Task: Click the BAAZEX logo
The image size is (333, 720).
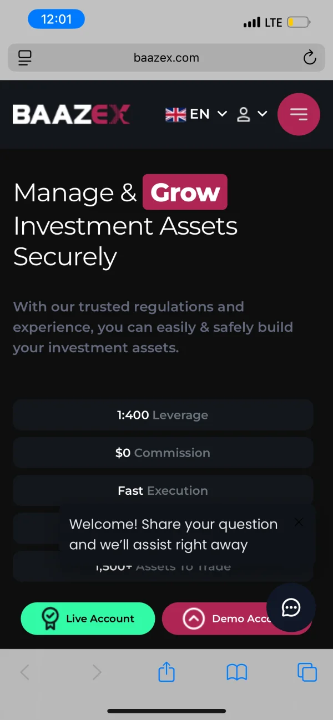Action: (71, 115)
